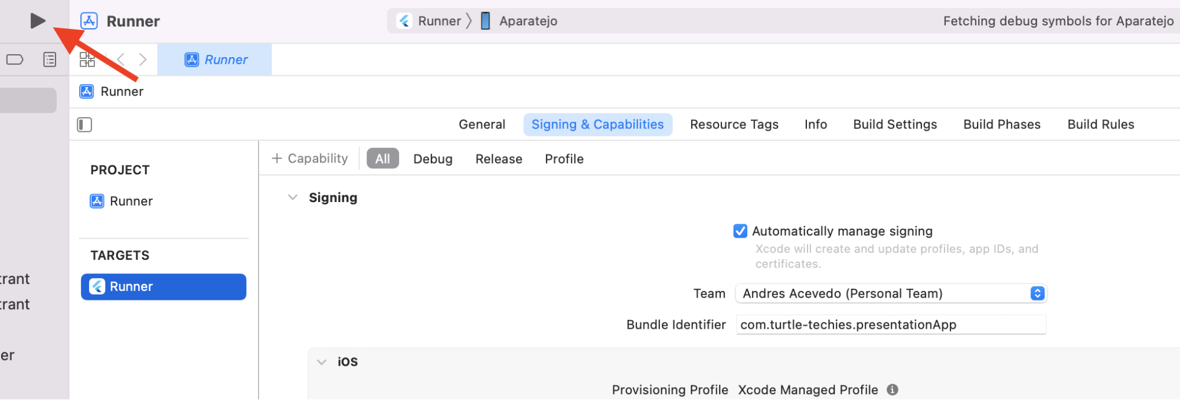
Task: Open the Build Settings tab
Action: 895,124
